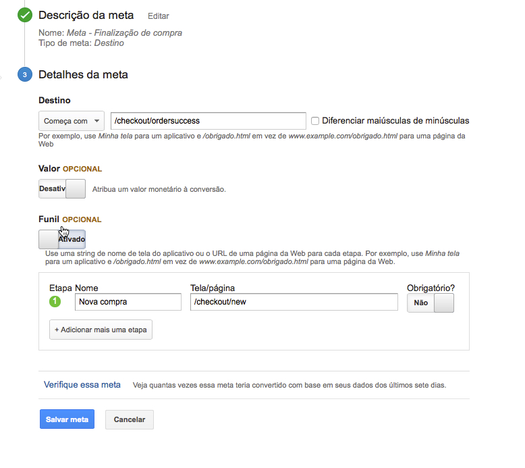Click the dropdown arrow beside Começa com
Viewport: 525px width, 468px height.
tap(96, 121)
